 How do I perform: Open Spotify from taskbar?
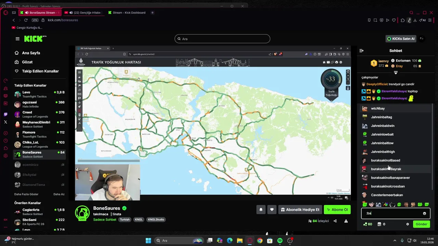click(280, 241)
